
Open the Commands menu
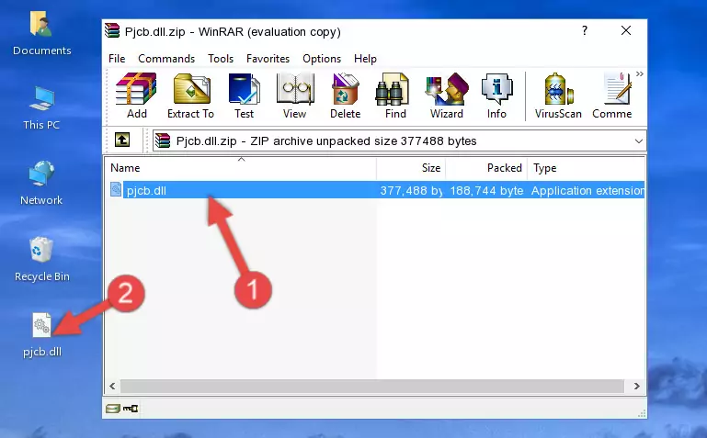coord(166,59)
